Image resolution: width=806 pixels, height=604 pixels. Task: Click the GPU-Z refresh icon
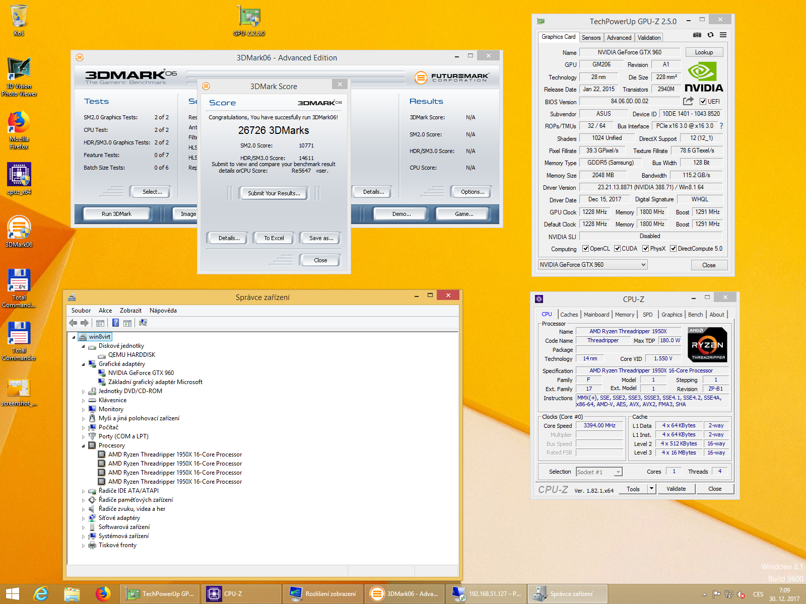710,35
